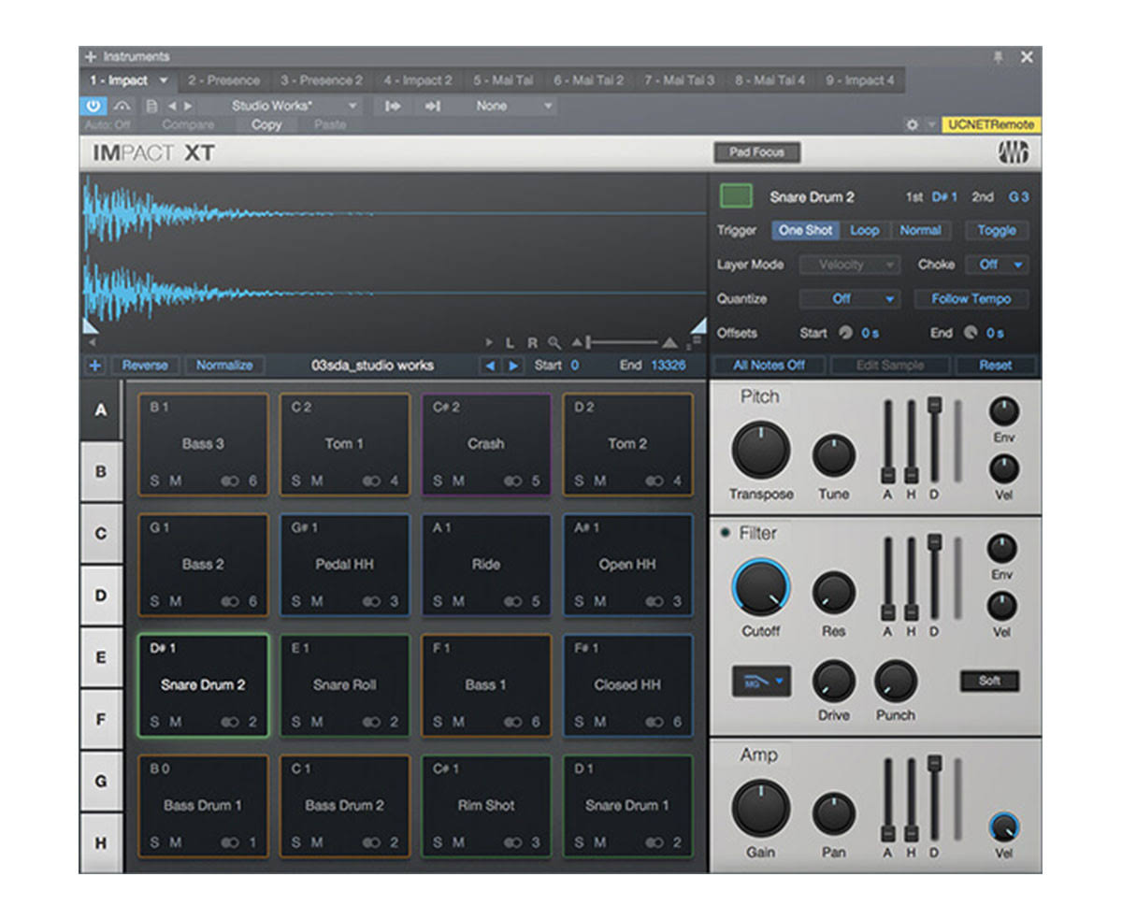Solo the Bass Drum 1 pad
The width and height of the screenshot is (1122, 920).
coord(154,843)
